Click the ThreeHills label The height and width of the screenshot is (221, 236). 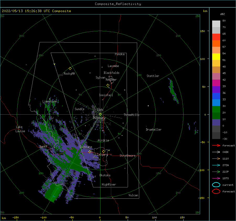point(132,115)
